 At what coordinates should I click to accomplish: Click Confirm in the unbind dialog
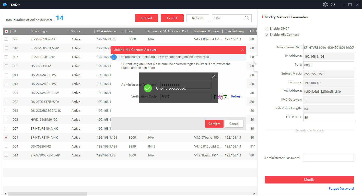tap(214, 124)
